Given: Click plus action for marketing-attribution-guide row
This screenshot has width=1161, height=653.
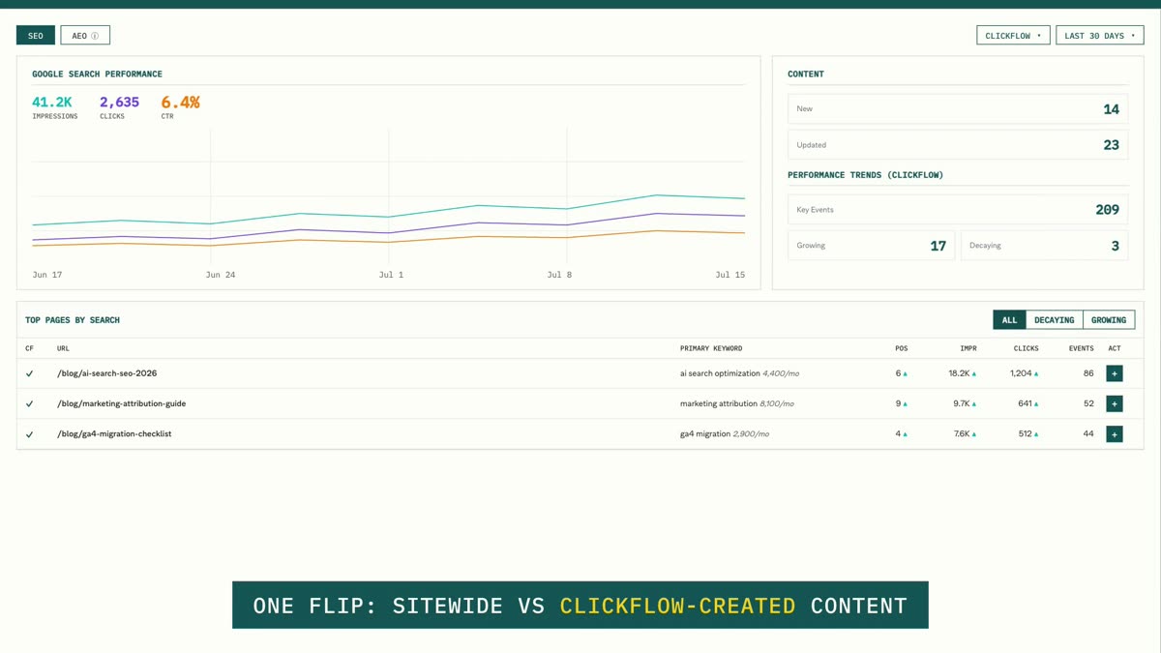Looking at the screenshot, I should (x=1115, y=403).
